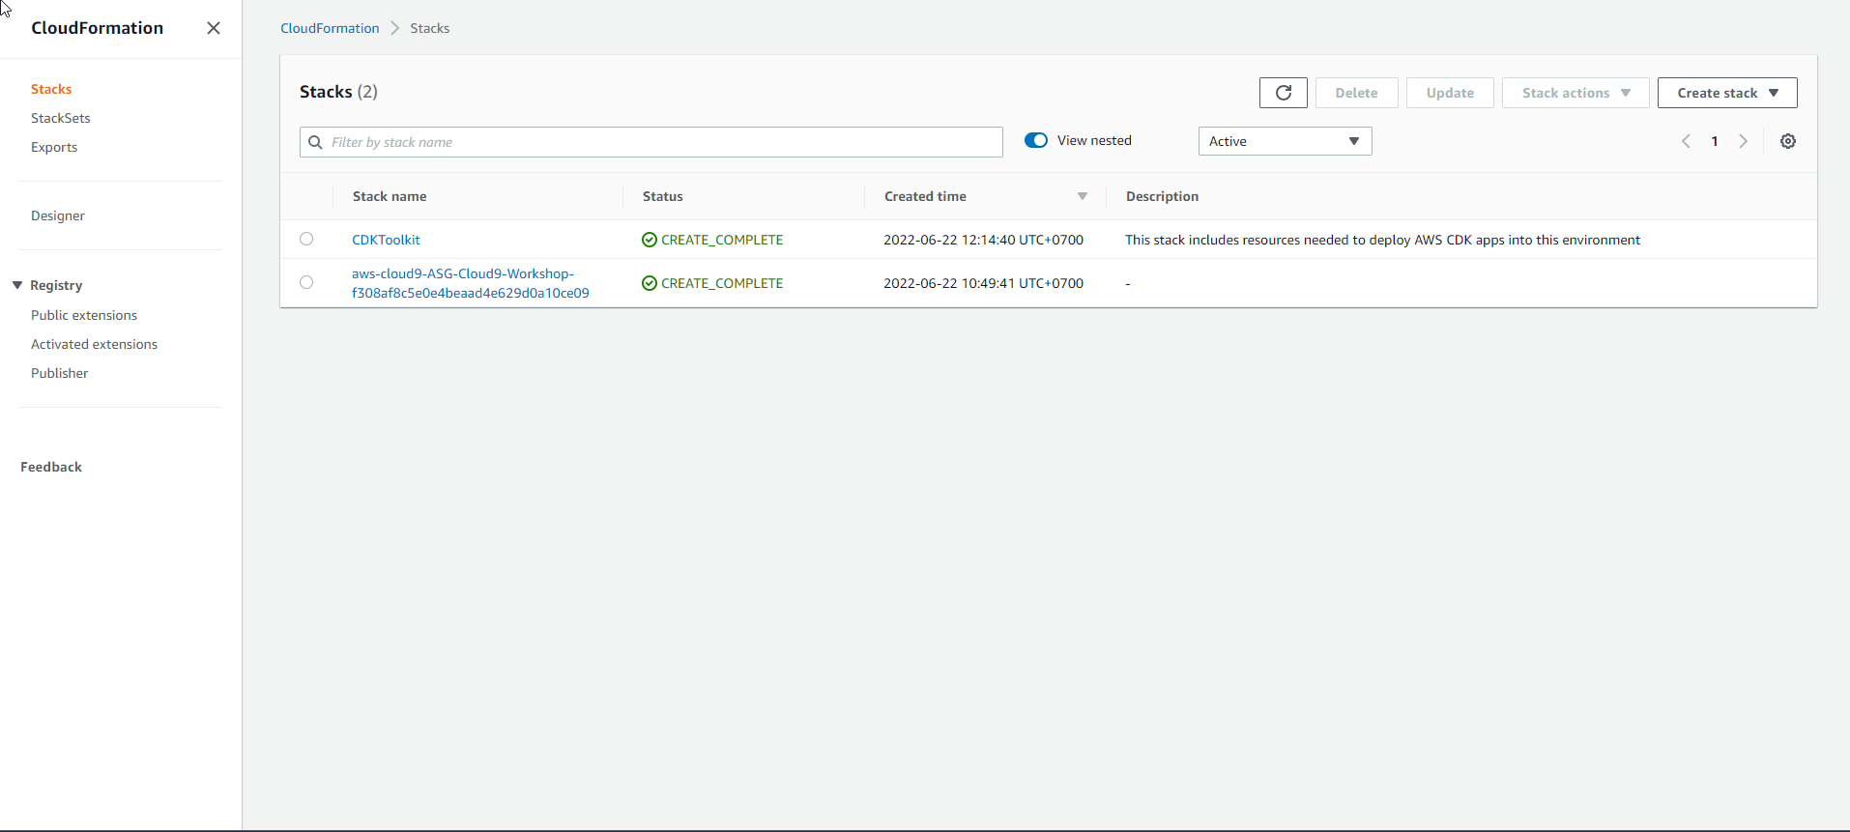Open the Stack actions dropdown

[1575, 93]
